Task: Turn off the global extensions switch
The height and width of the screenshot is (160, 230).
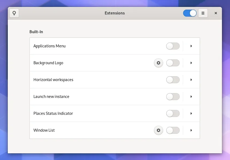Action: 190,13
